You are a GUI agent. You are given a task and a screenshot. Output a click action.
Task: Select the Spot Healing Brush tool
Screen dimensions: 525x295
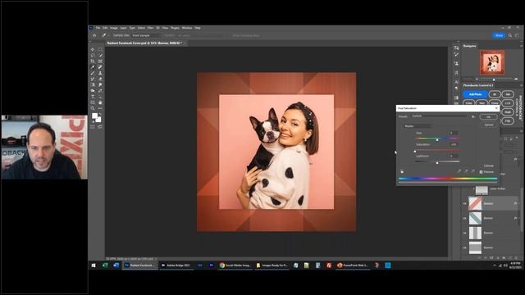pos(100,67)
